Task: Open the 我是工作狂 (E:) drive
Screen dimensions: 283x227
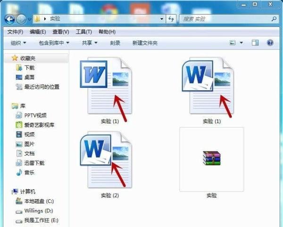Action: pyautogui.click(x=42, y=220)
